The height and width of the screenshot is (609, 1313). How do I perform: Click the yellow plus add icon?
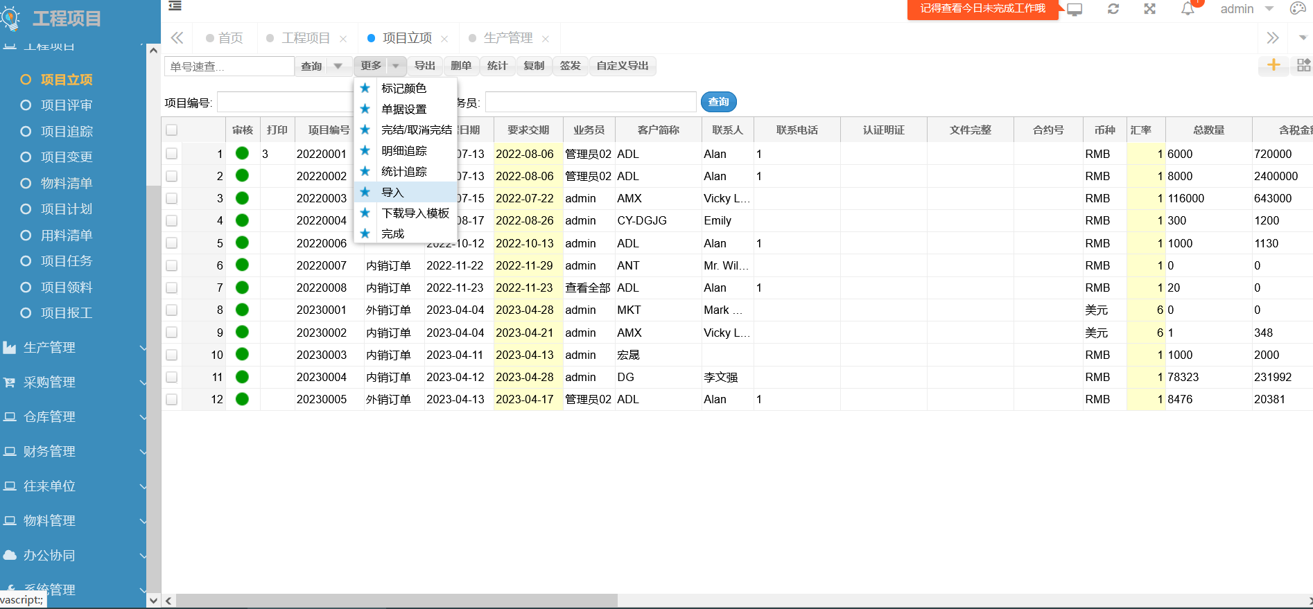(x=1273, y=65)
